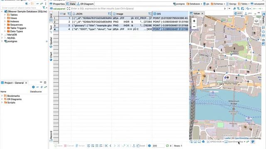Expand the Table Triggers folder
This screenshot has width=266, height=149.
pos(5,28)
